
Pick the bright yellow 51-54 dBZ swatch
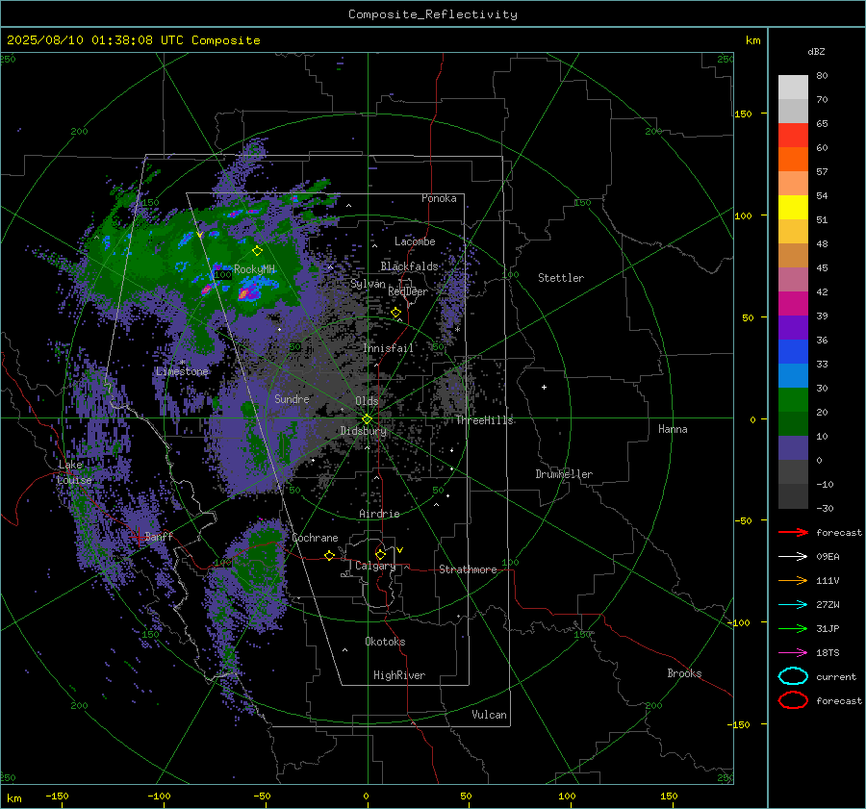coord(793,208)
